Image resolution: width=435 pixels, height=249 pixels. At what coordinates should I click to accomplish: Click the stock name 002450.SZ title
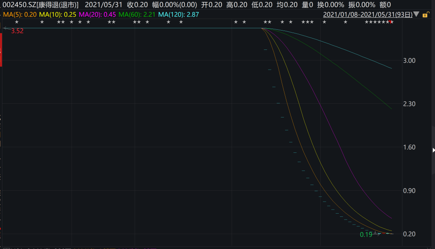(41, 5)
